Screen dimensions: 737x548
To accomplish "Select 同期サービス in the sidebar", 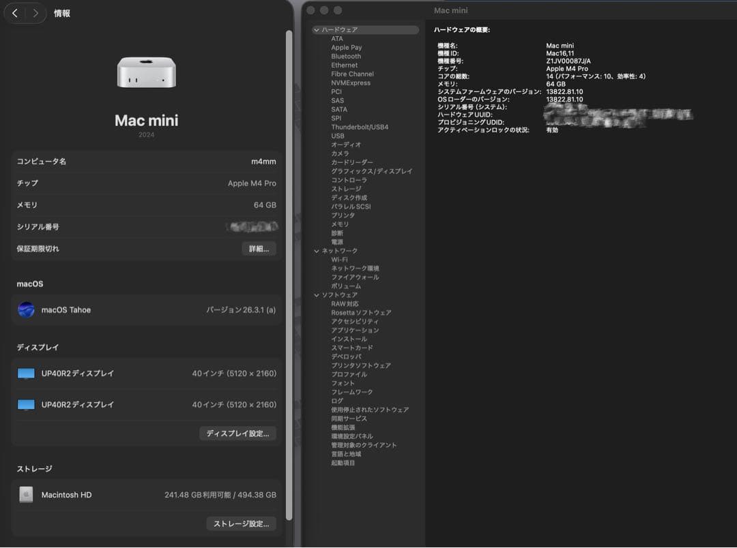I will pos(349,419).
